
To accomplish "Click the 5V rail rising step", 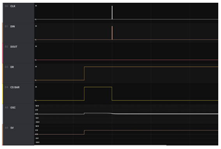I will pyautogui.click(x=84, y=132).
